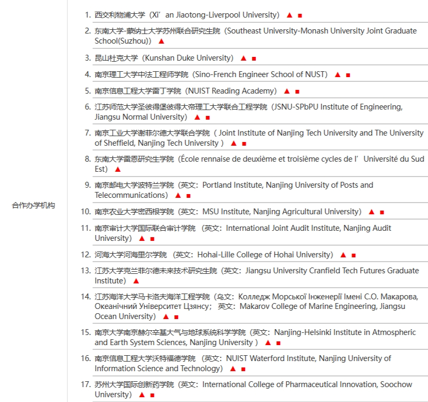Click red triangle after Hohai-Lille College of Hohai University
This screenshot has height=402, width=428.
click(x=343, y=255)
